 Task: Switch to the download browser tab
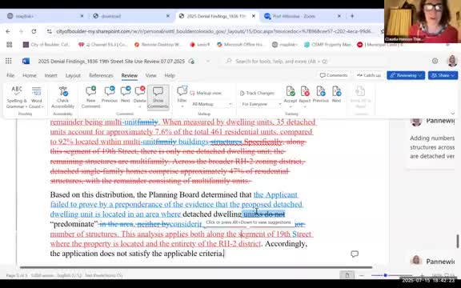(130, 16)
